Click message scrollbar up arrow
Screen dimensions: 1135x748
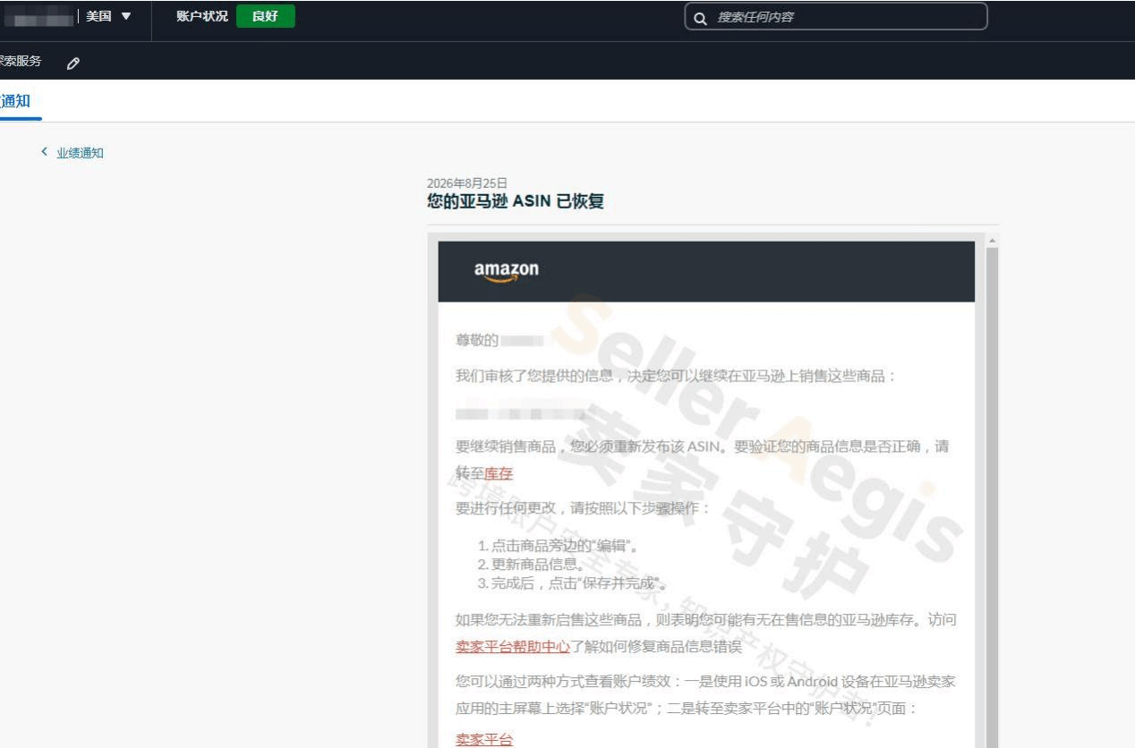(x=991, y=241)
